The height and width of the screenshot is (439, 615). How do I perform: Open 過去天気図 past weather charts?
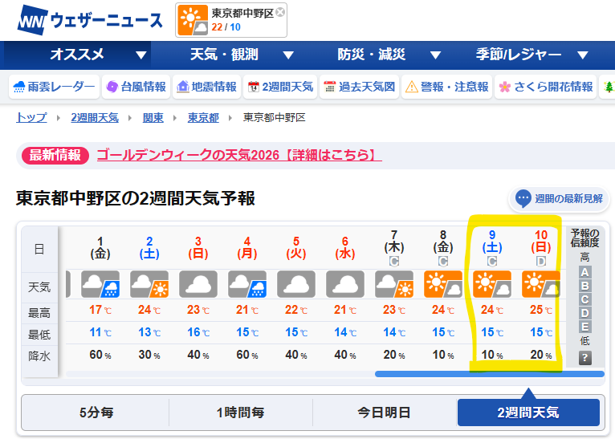pos(359,87)
